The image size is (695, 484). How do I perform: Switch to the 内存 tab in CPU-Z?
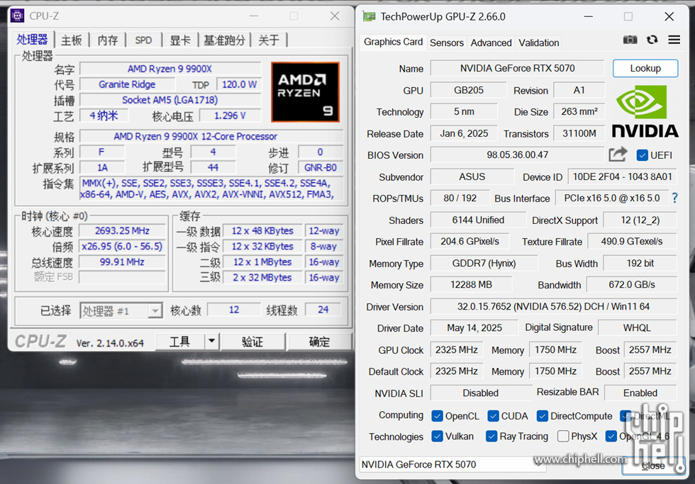pos(108,40)
